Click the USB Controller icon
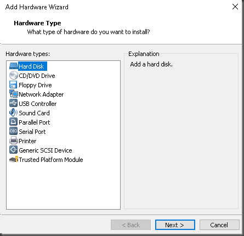 [13, 103]
